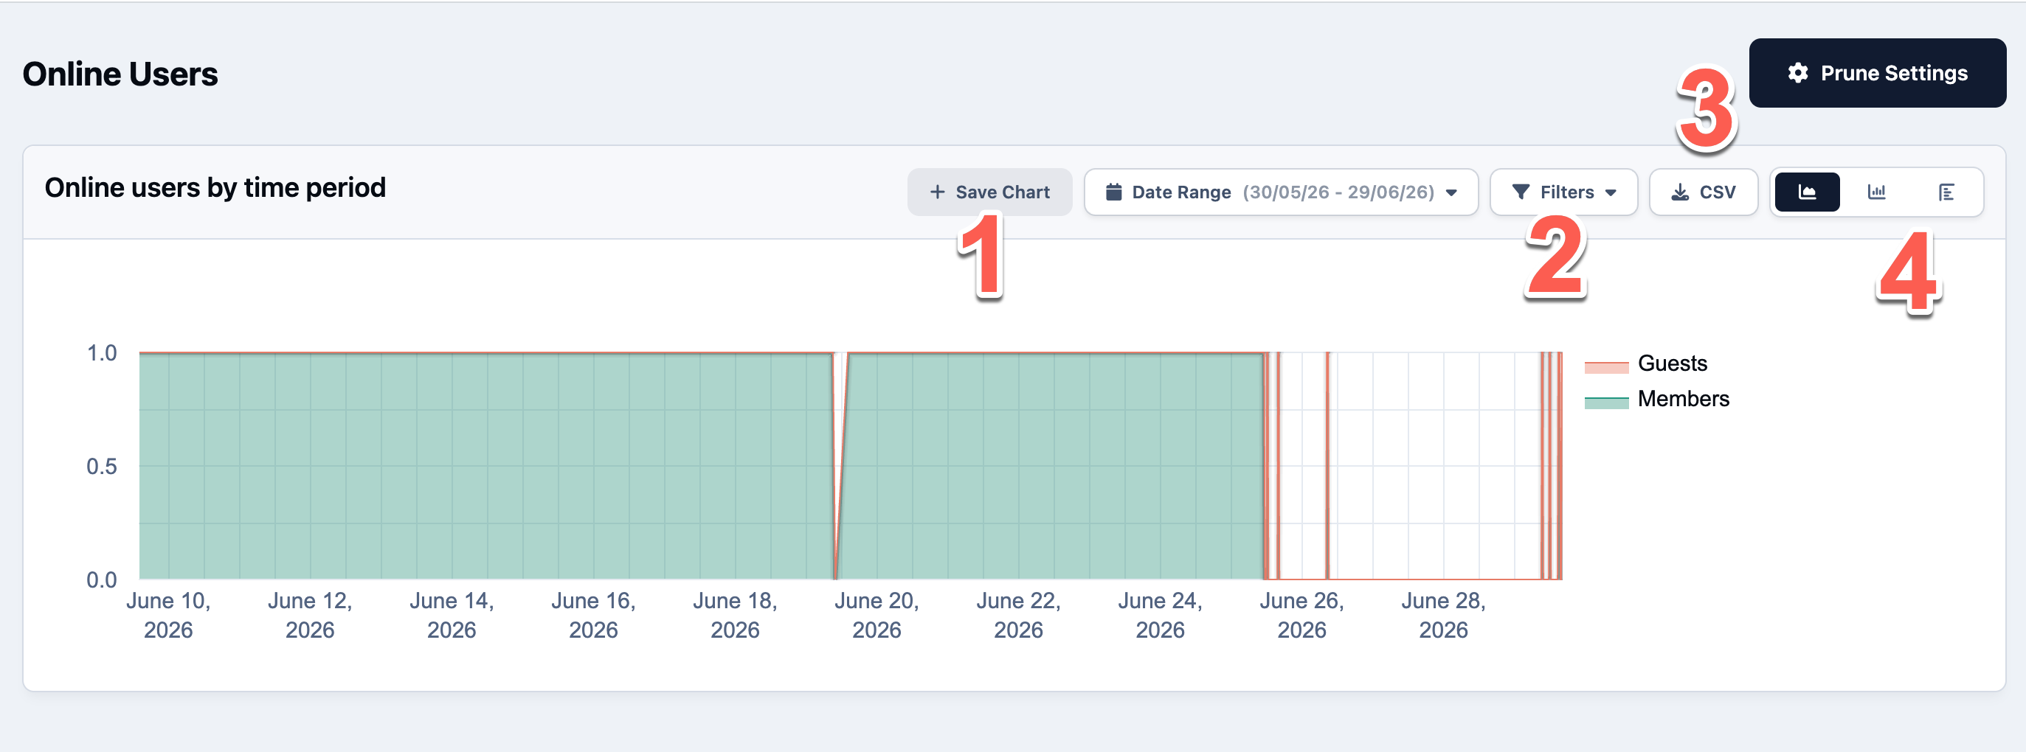Click the plus icon on Save Chart
The height and width of the screenshot is (752, 2026).
[x=937, y=192]
